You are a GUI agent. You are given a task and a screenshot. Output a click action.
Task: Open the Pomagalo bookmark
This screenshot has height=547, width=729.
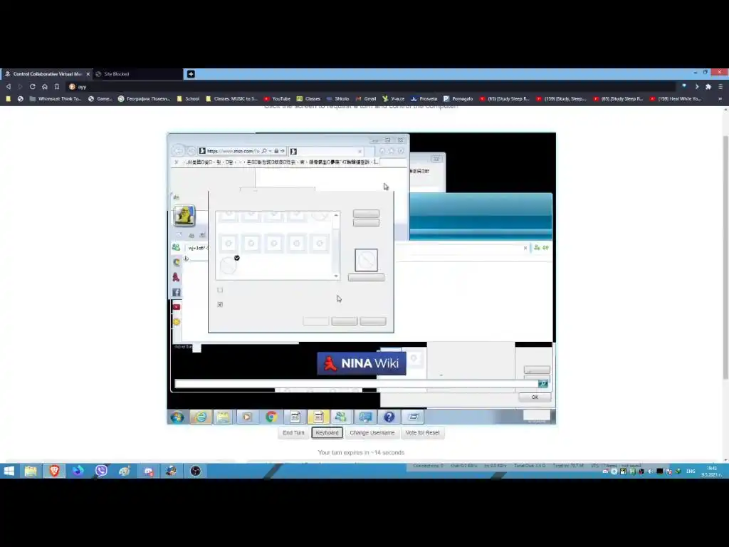tap(458, 98)
